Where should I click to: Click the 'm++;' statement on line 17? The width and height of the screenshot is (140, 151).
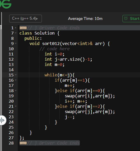click(70, 86)
